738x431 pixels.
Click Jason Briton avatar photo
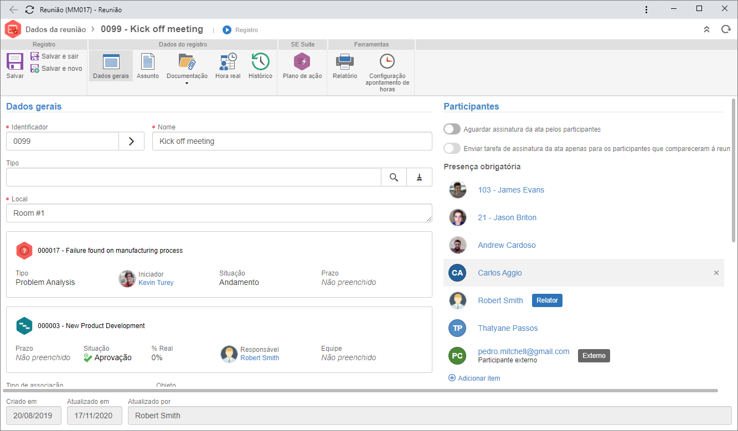coord(457,217)
